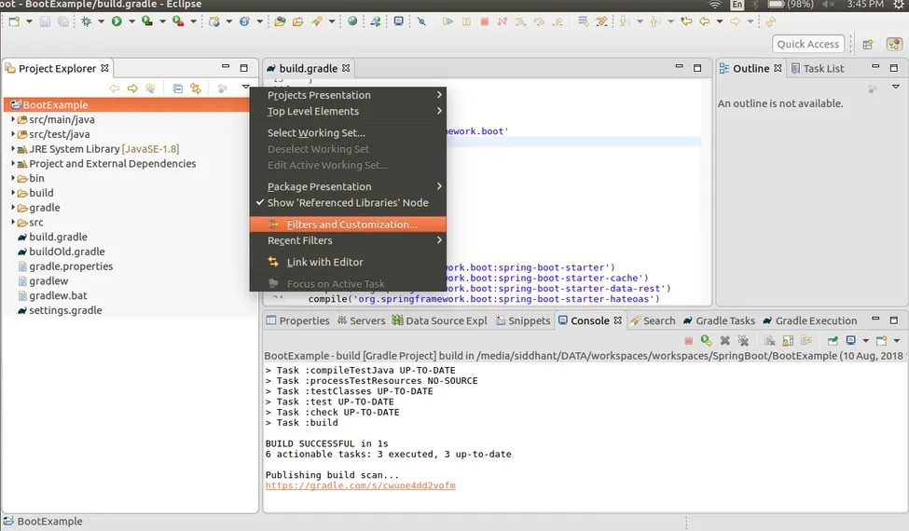Switch to Gradle Execution tab
The height and width of the screenshot is (531, 909).
tap(809, 320)
